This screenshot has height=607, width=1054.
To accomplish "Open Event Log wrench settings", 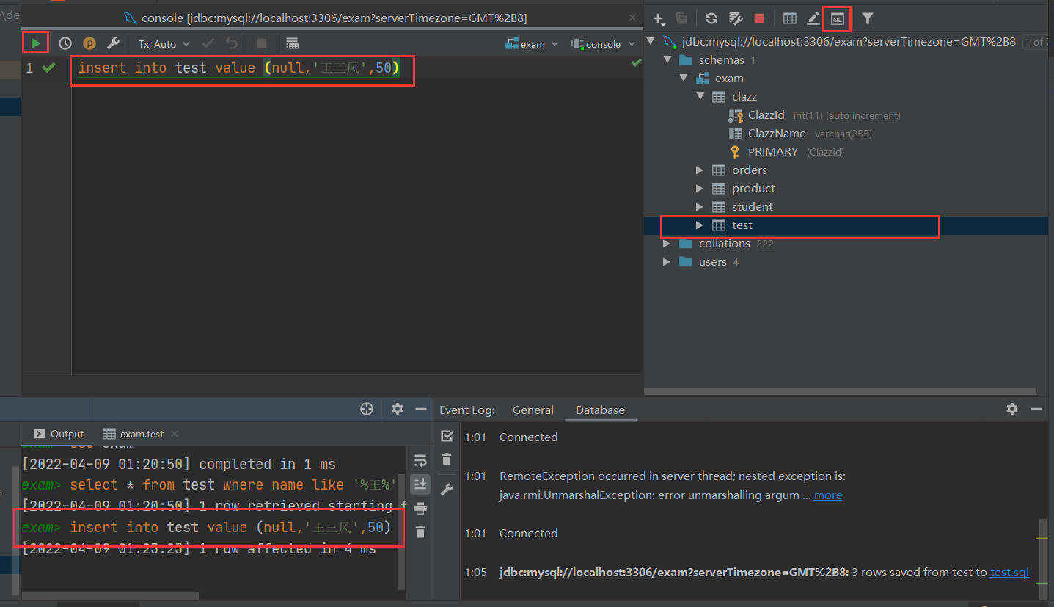I will (447, 490).
